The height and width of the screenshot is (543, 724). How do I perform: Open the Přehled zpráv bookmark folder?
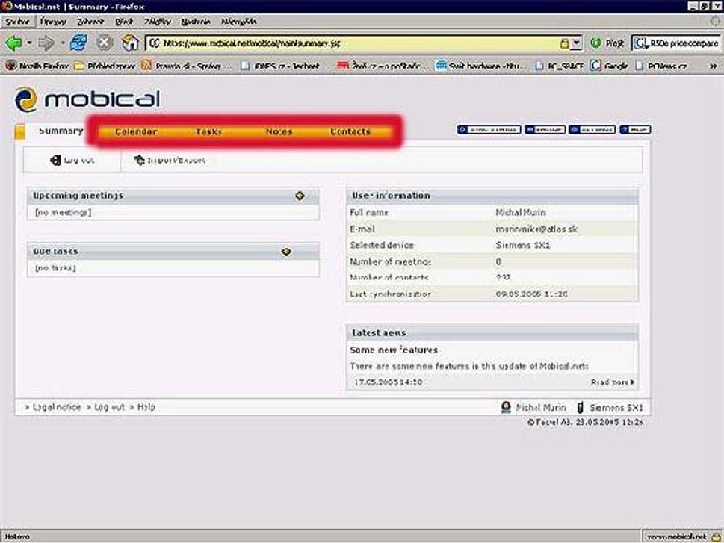tap(105, 66)
